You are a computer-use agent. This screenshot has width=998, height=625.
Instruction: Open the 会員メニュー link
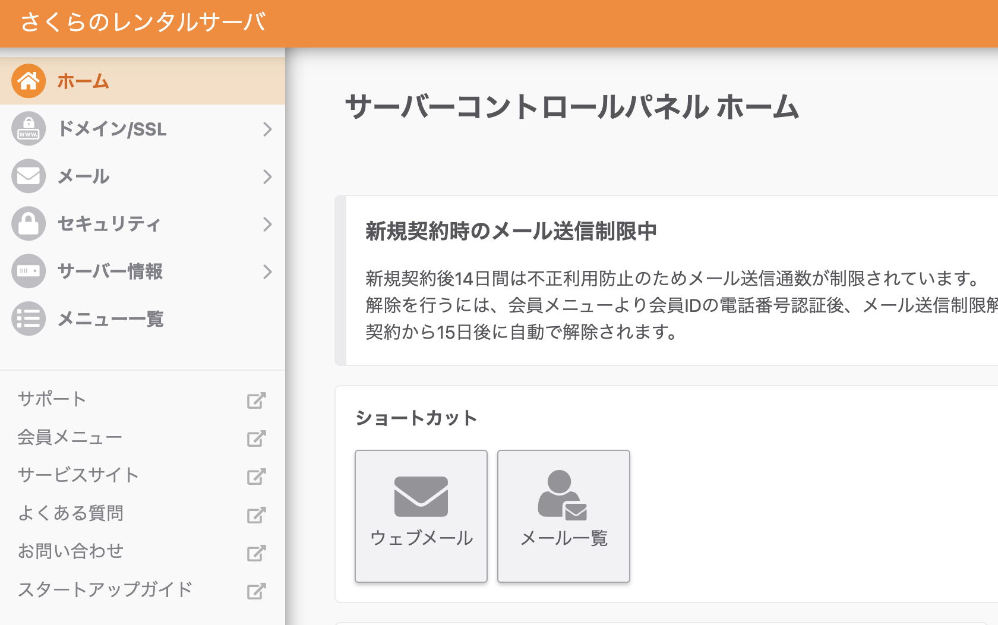(x=70, y=437)
